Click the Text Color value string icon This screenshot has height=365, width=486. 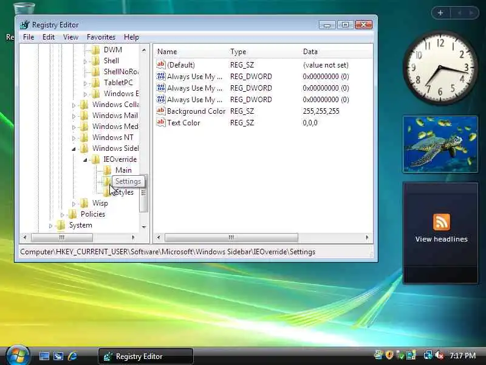tap(161, 122)
